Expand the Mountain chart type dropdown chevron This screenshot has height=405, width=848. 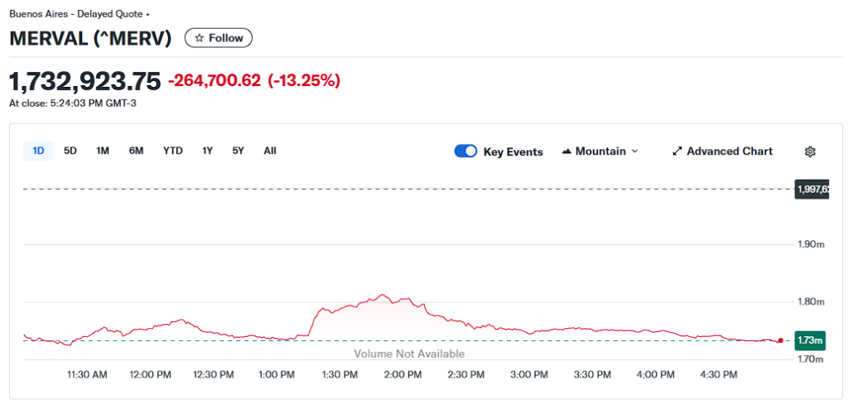pyautogui.click(x=635, y=152)
